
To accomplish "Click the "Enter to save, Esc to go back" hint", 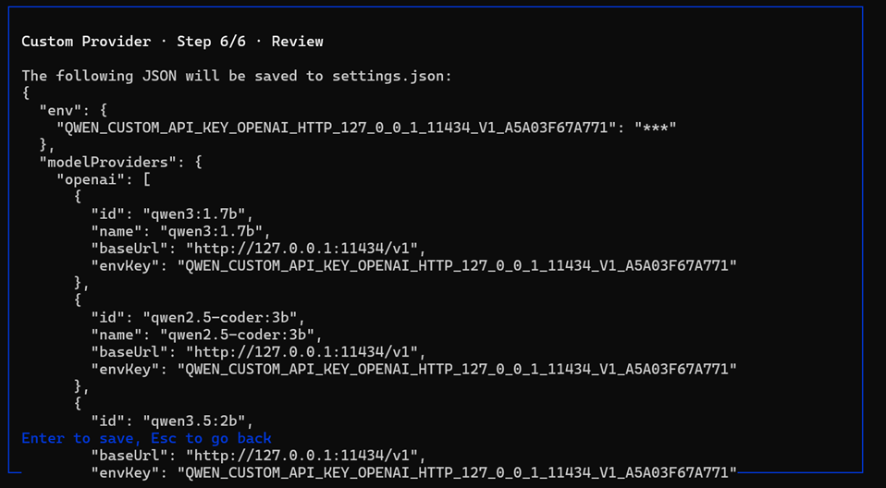I will [x=146, y=438].
